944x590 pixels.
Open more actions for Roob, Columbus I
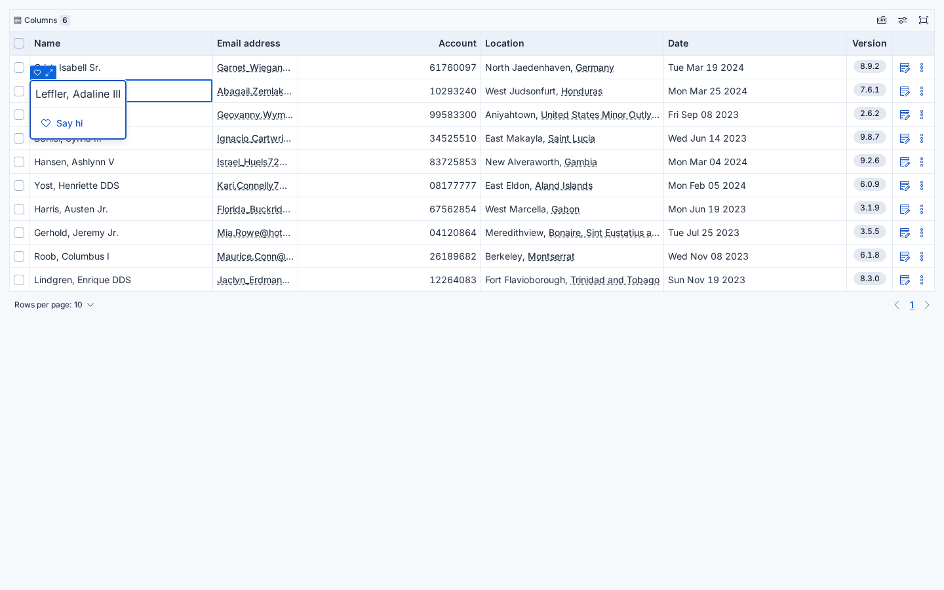[x=922, y=256]
